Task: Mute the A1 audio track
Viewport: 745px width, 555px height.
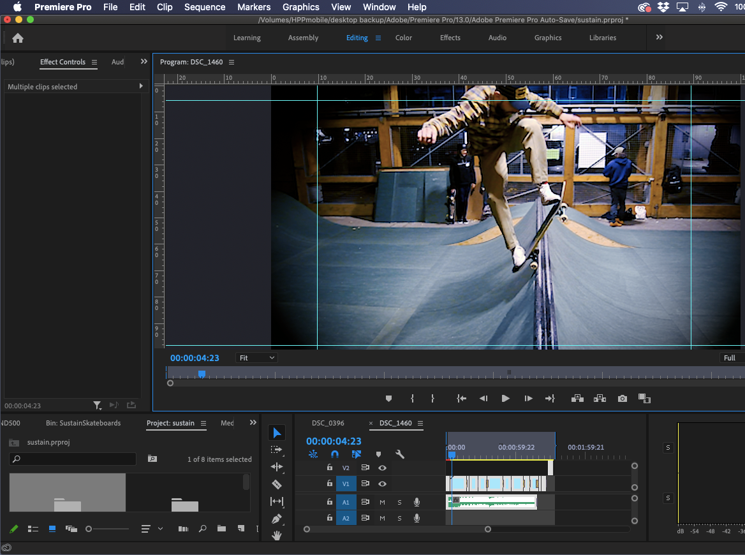Action: (382, 502)
